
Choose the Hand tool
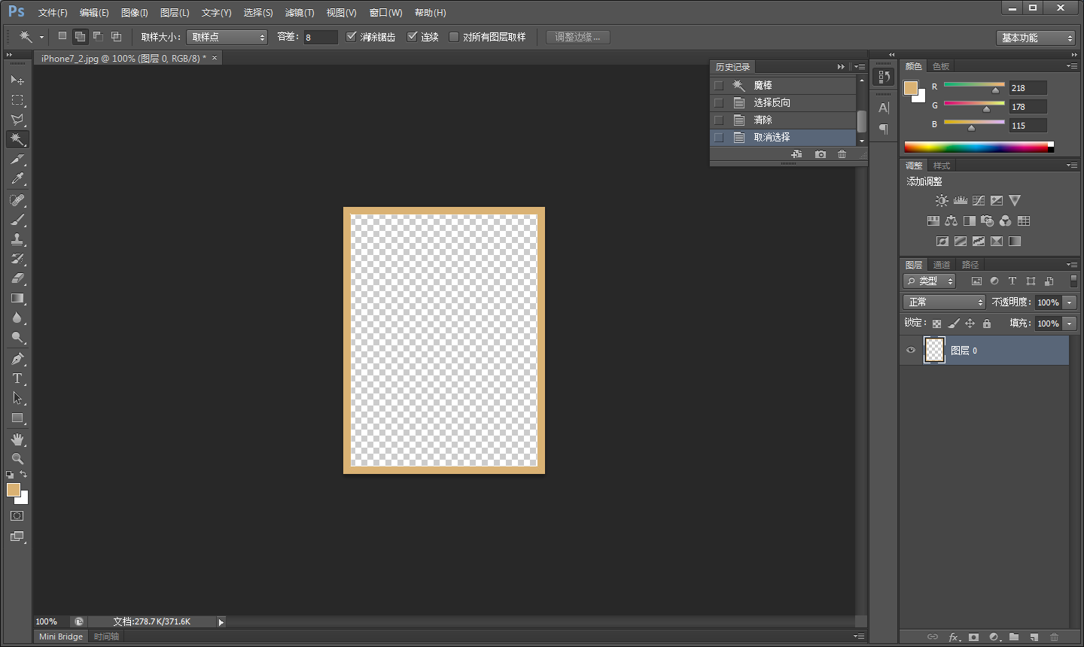point(17,439)
